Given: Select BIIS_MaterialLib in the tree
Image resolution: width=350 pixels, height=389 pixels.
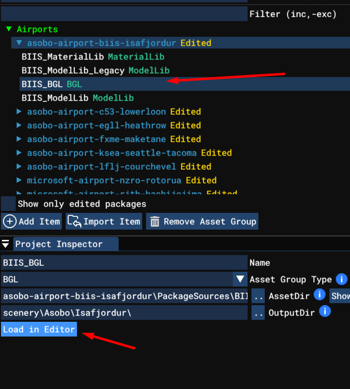Looking at the screenshot, I should point(63,57).
